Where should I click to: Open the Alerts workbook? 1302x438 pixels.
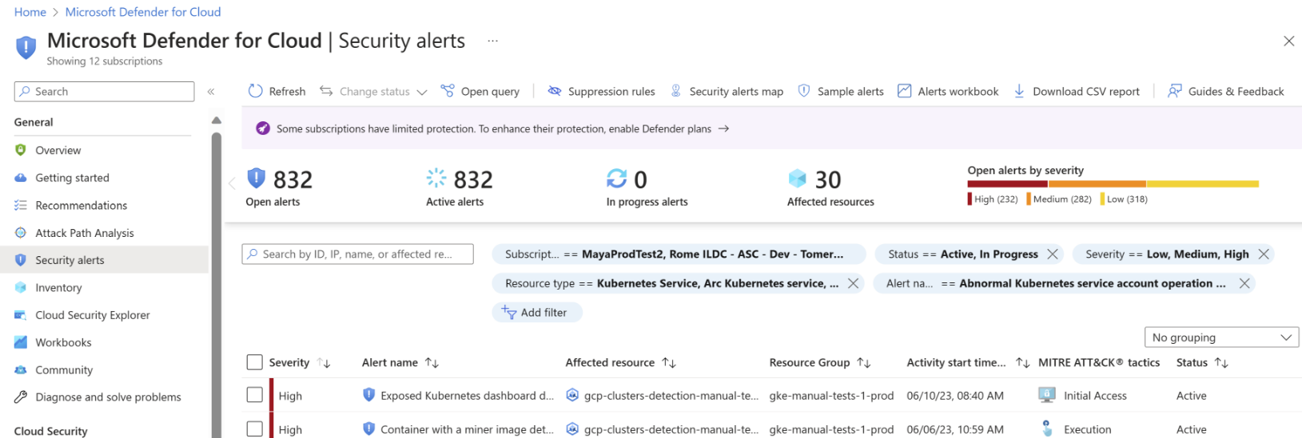click(948, 92)
